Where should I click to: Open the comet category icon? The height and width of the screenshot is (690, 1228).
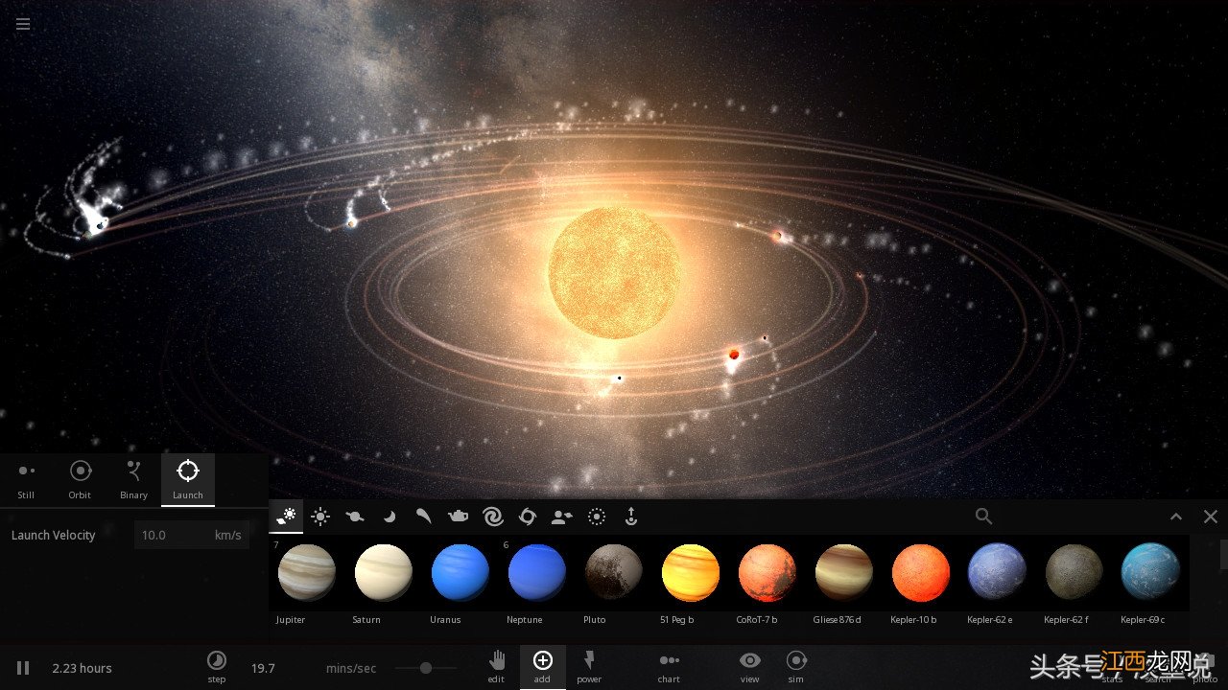pyautogui.click(x=423, y=517)
